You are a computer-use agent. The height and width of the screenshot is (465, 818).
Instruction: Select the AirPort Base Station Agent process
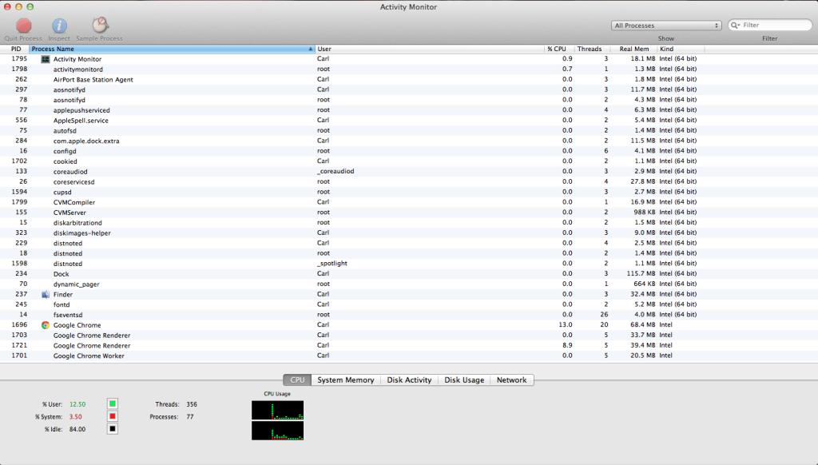click(x=409, y=79)
